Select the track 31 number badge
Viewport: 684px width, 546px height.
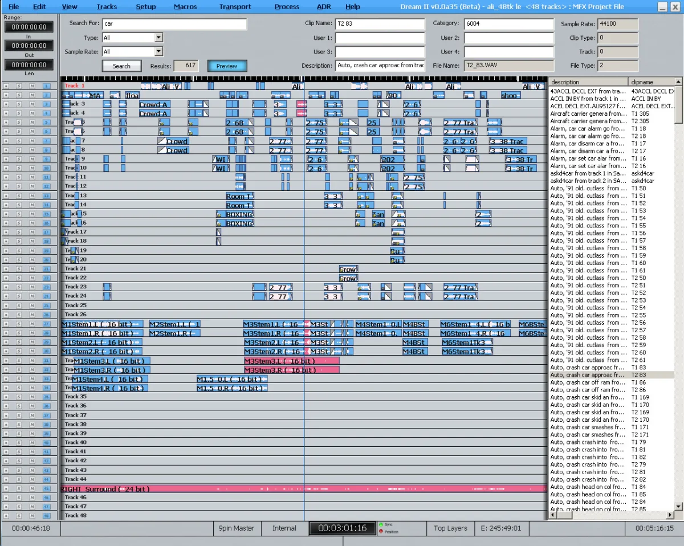pos(47,360)
